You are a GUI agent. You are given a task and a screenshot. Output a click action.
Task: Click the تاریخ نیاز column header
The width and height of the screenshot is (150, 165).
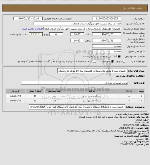[x=15, y=91]
